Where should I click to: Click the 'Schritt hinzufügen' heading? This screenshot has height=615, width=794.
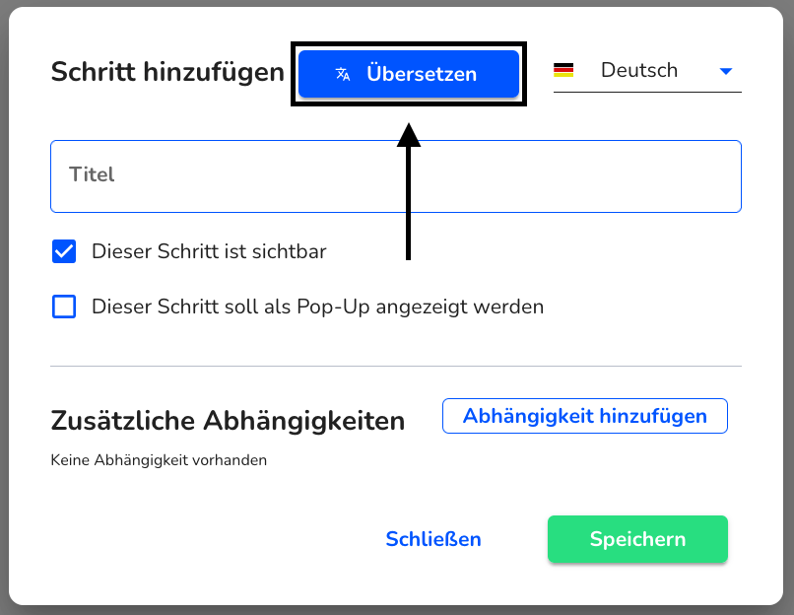(167, 71)
